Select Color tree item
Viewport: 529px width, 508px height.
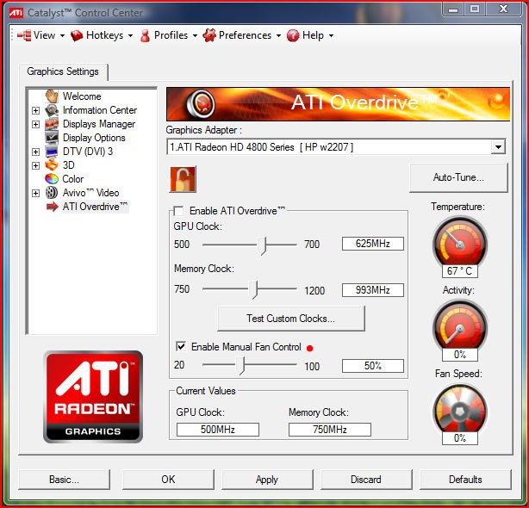tap(73, 179)
